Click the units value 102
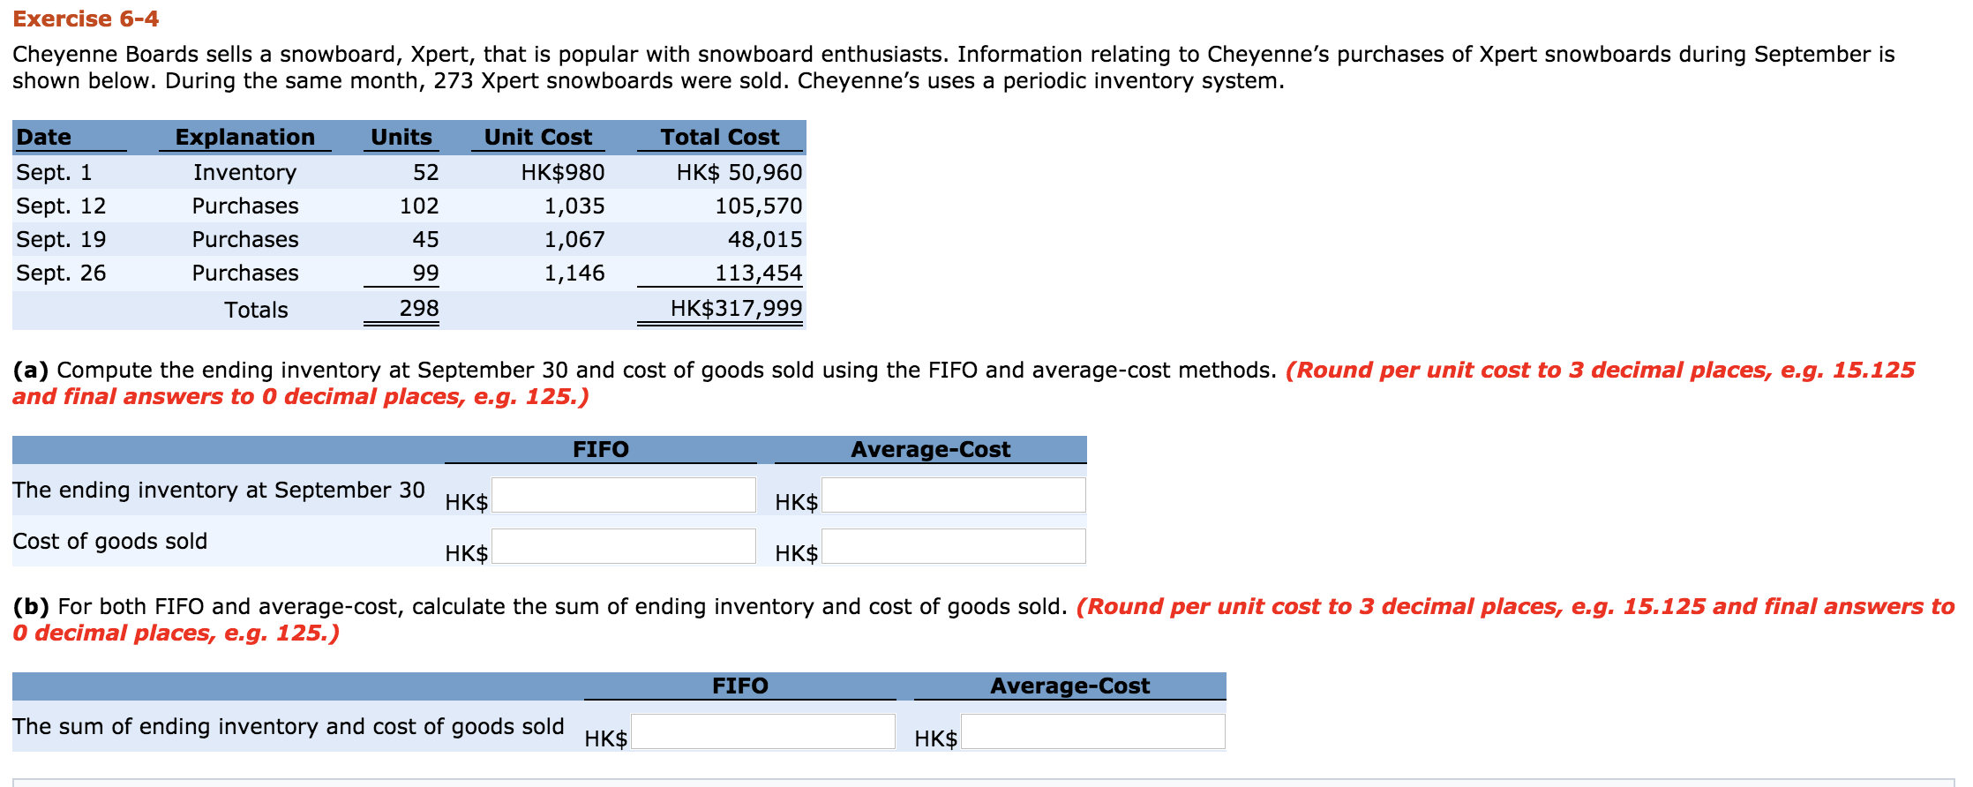This screenshot has height=787, width=1973. click(419, 206)
